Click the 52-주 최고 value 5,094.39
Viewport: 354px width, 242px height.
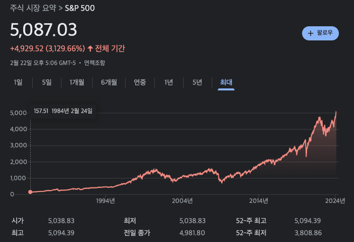[x=308, y=221]
